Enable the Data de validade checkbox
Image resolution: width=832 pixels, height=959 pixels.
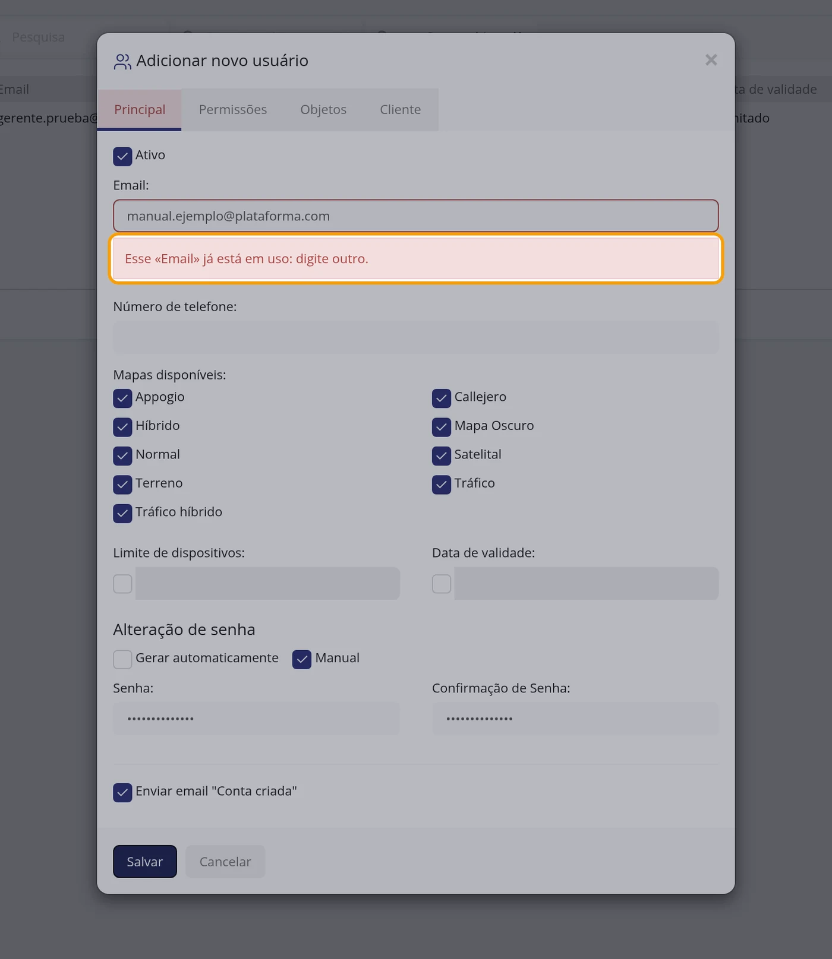(x=442, y=584)
